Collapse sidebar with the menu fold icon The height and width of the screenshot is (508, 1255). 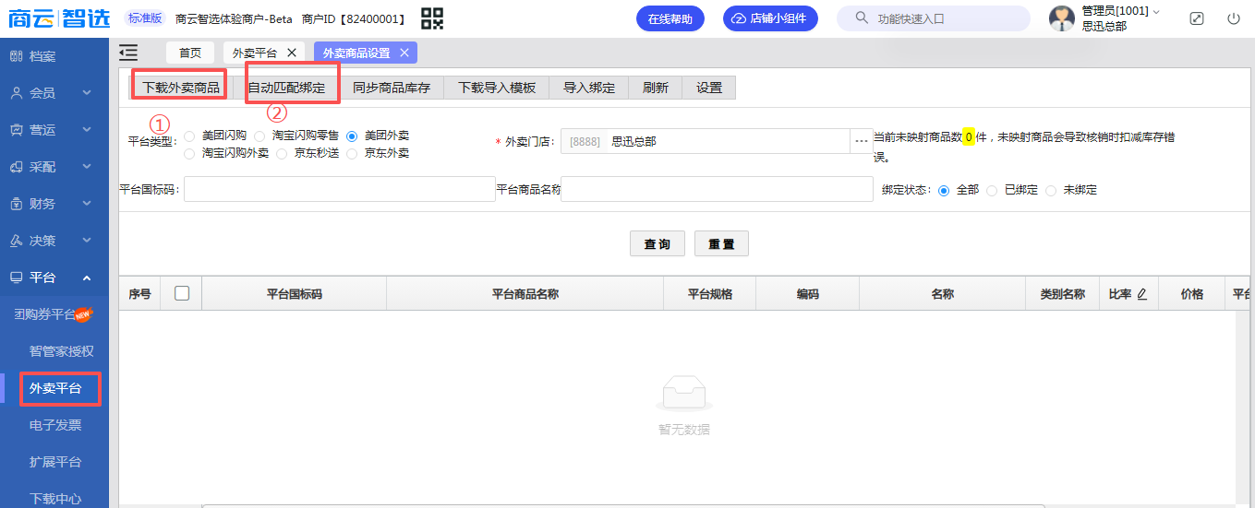point(128,53)
